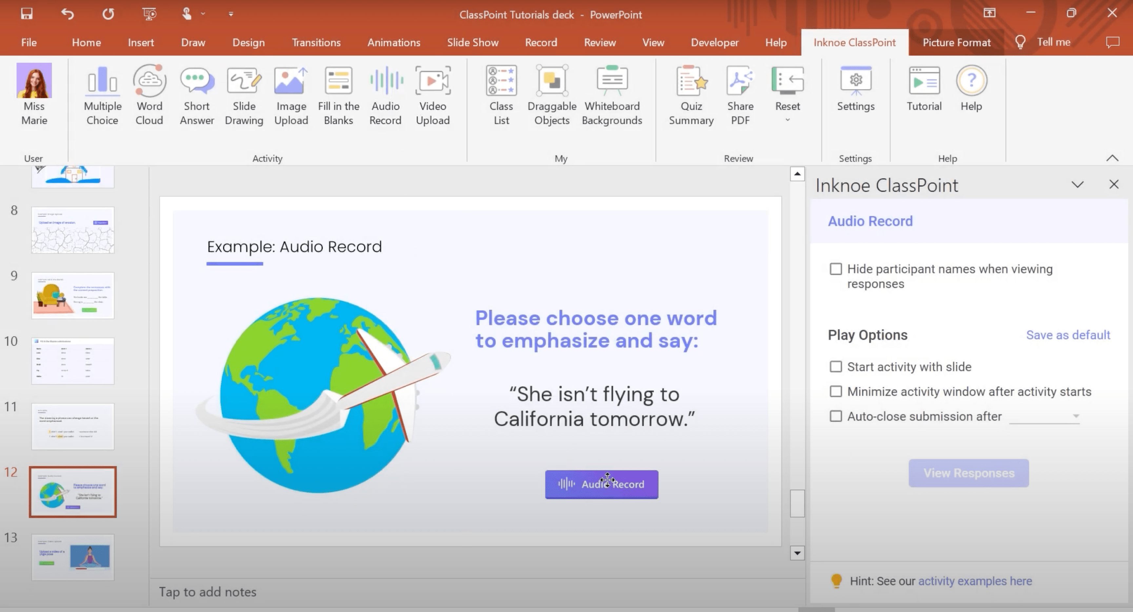Enable Minimize activity window checkbox
The height and width of the screenshot is (612, 1133).
(x=835, y=391)
